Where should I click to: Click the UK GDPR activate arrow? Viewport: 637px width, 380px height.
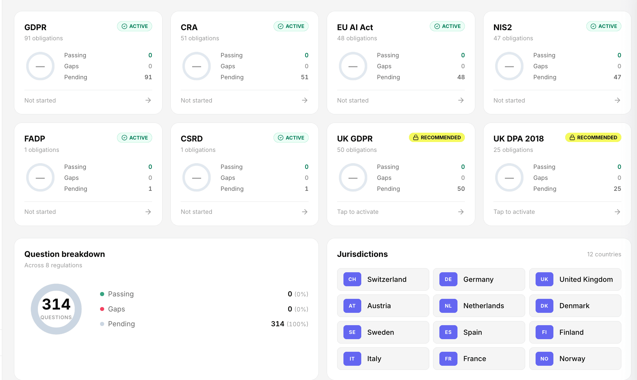click(461, 212)
